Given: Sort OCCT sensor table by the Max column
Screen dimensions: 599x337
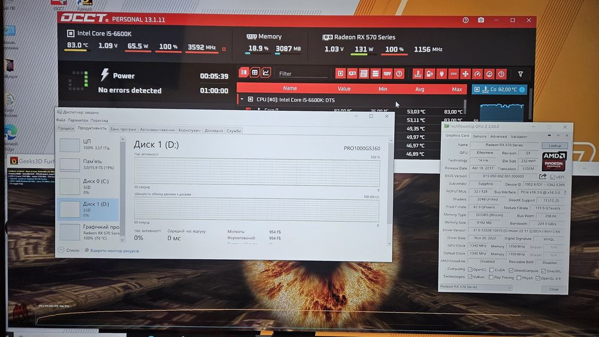Looking at the screenshot, I should point(456,89).
